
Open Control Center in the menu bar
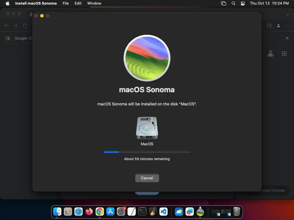[243, 3]
